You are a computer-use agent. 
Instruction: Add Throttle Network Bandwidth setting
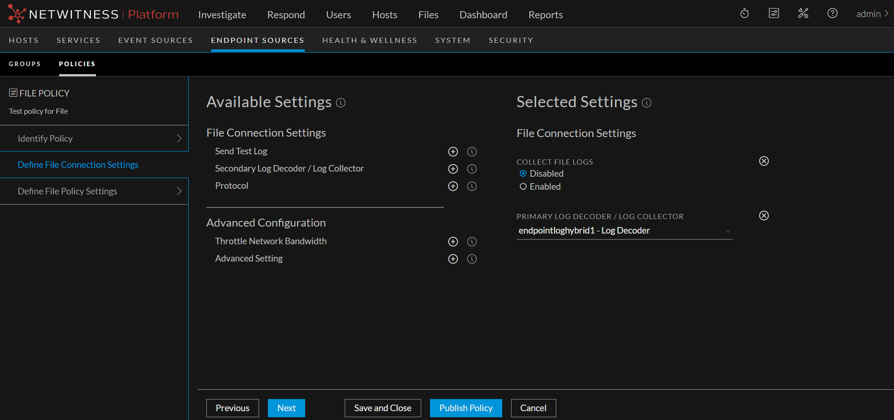point(453,241)
